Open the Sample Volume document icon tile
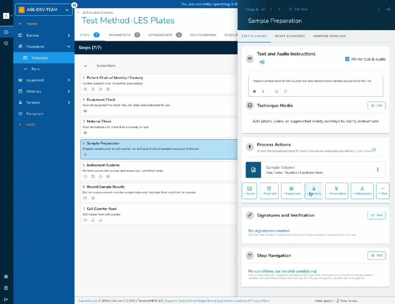Image resolution: width=395 pixels, height=304 pixels. pyautogui.click(x=253, y=170)
